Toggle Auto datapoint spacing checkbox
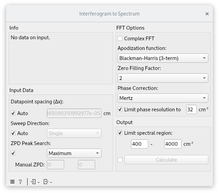This screenshot has height=193, width=219. coord(13,113)
